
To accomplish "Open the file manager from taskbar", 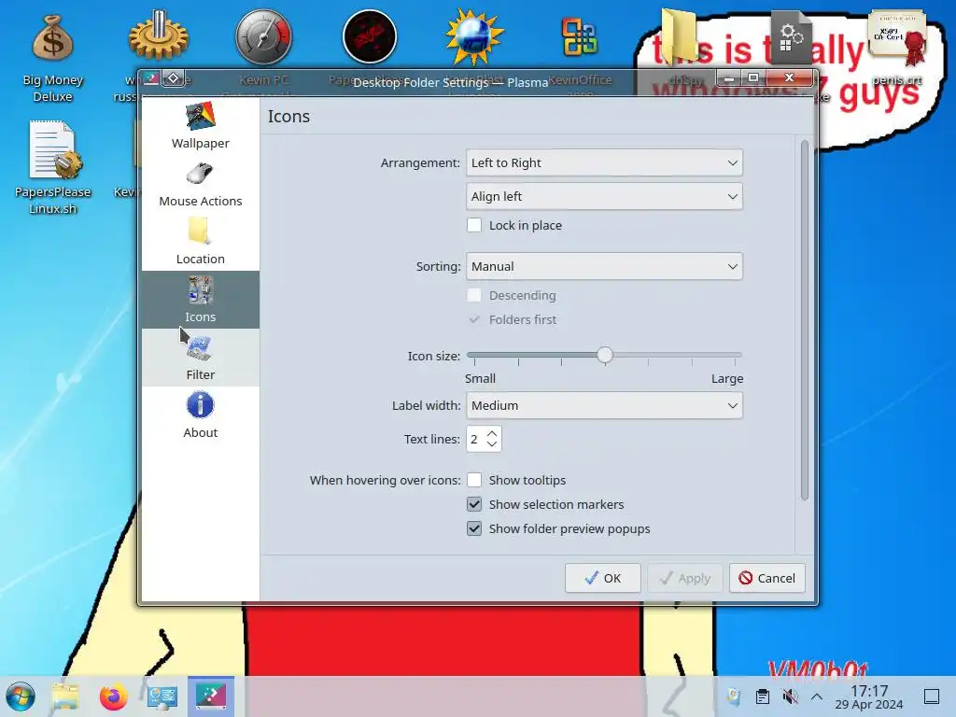I will point(65,696).
